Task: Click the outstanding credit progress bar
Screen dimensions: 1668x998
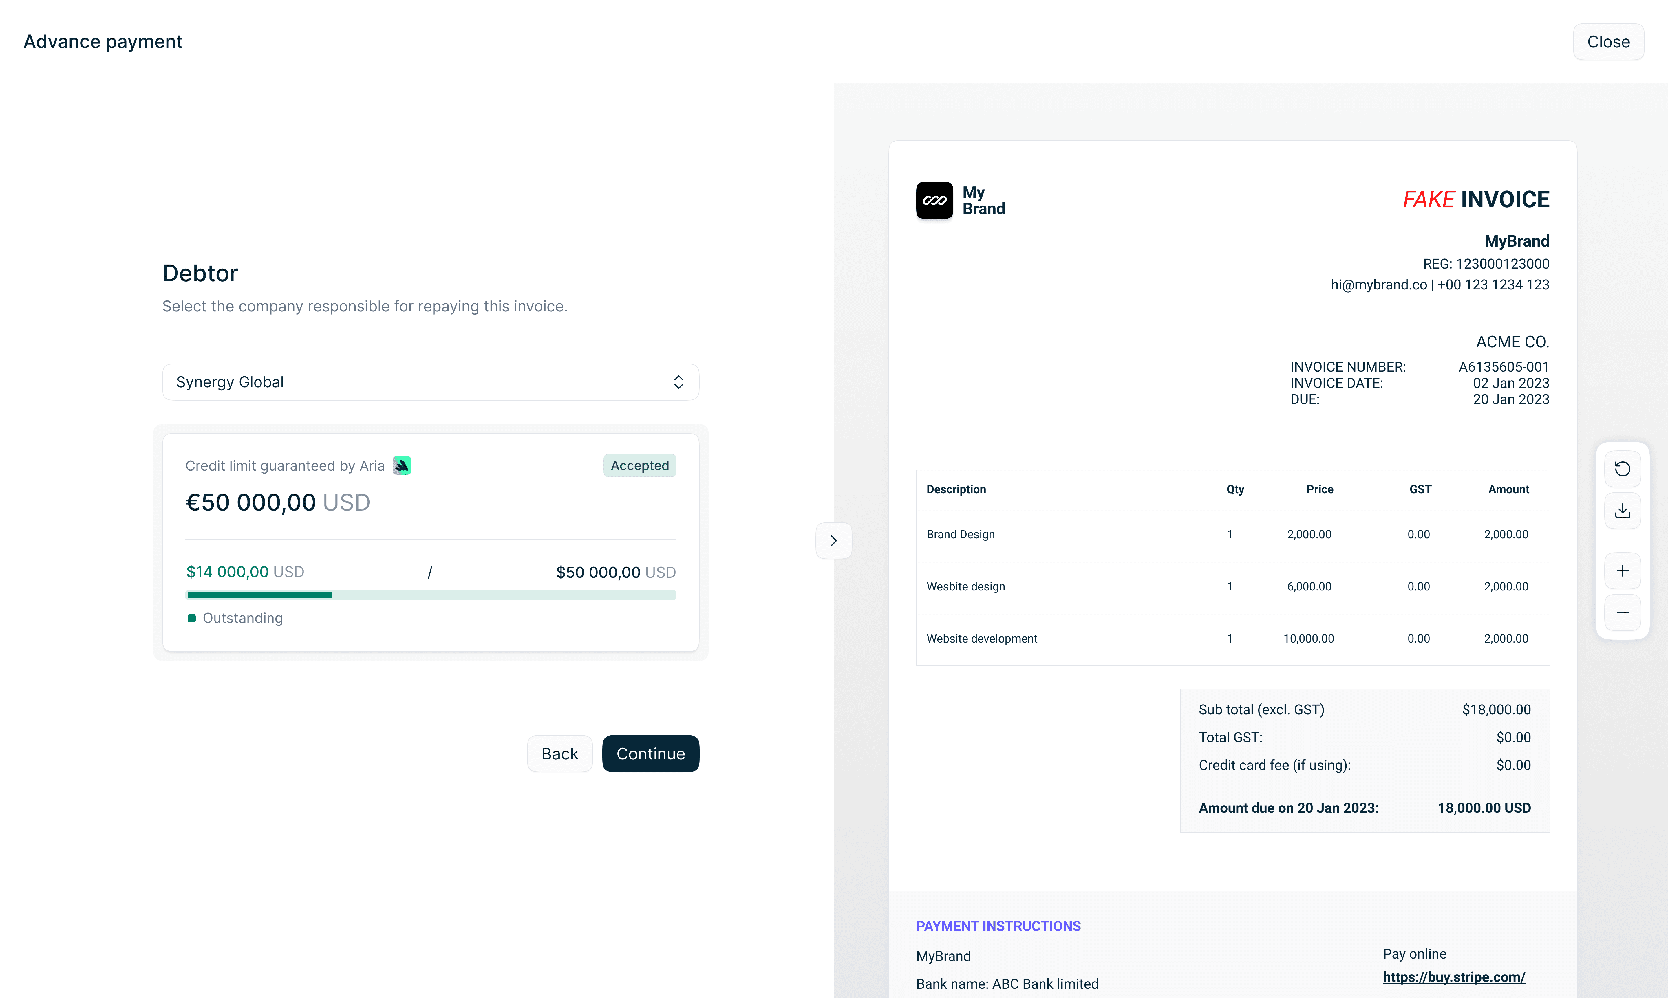Action: click(x=431, y=595)
